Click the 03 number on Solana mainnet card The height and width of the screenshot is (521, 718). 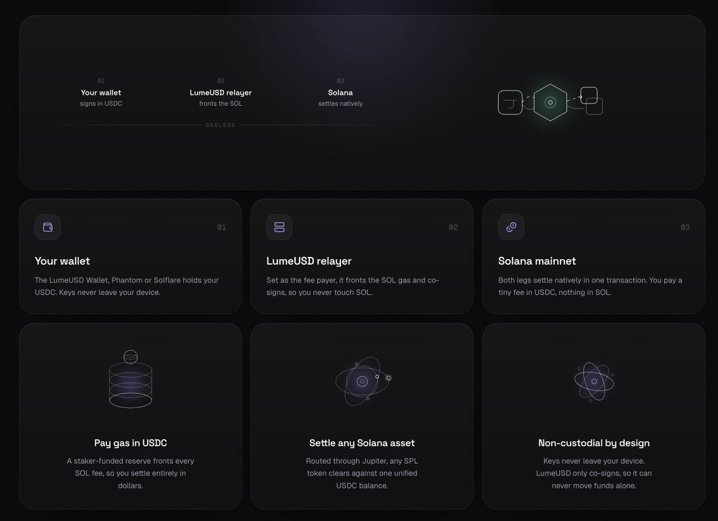(x=685, y=228)
